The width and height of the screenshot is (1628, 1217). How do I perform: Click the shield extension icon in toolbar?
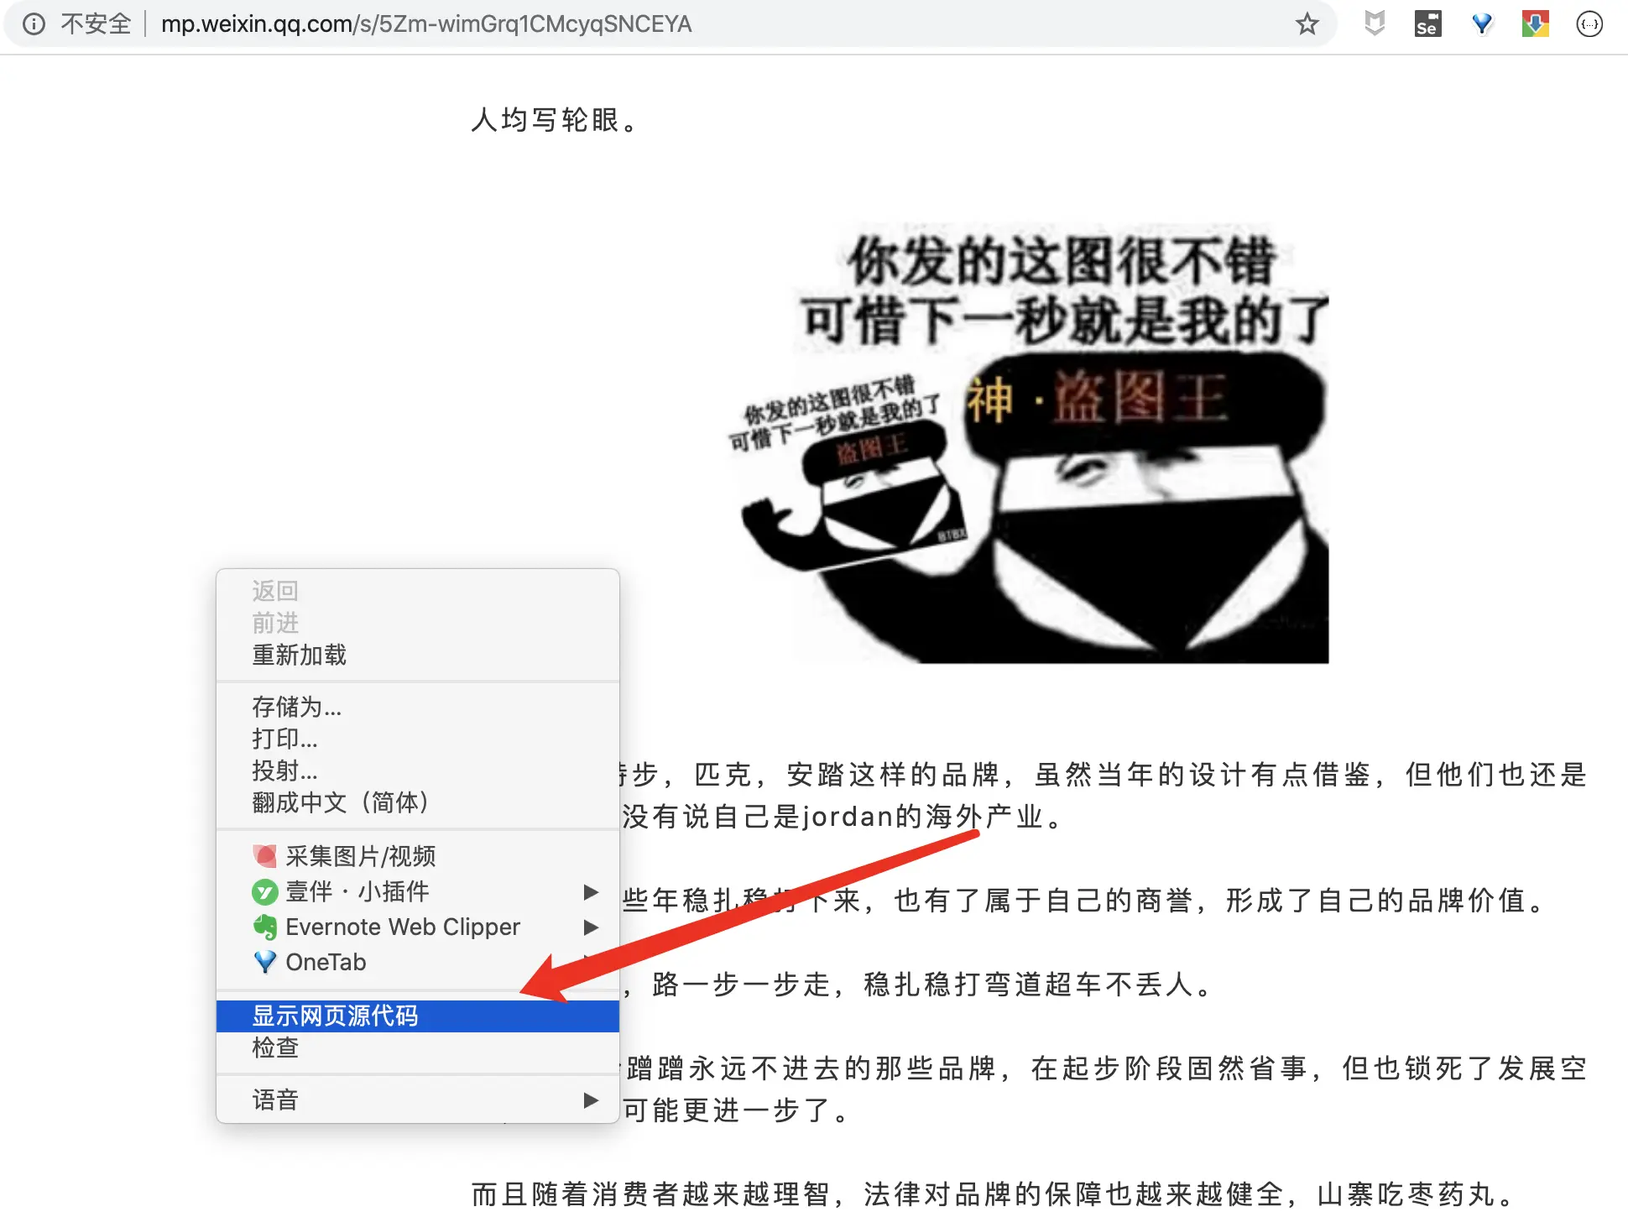click(x=1374, y=24)
